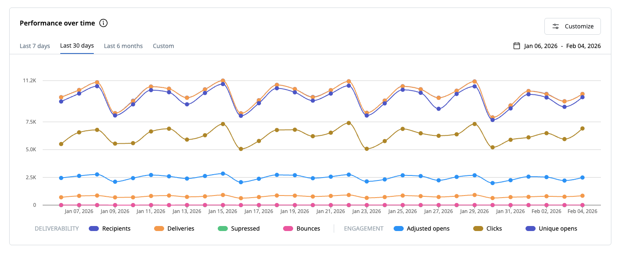The image size is (621, 254).
Task: Open date picker showing Jan 06, 2026
Action: point(541,46)
